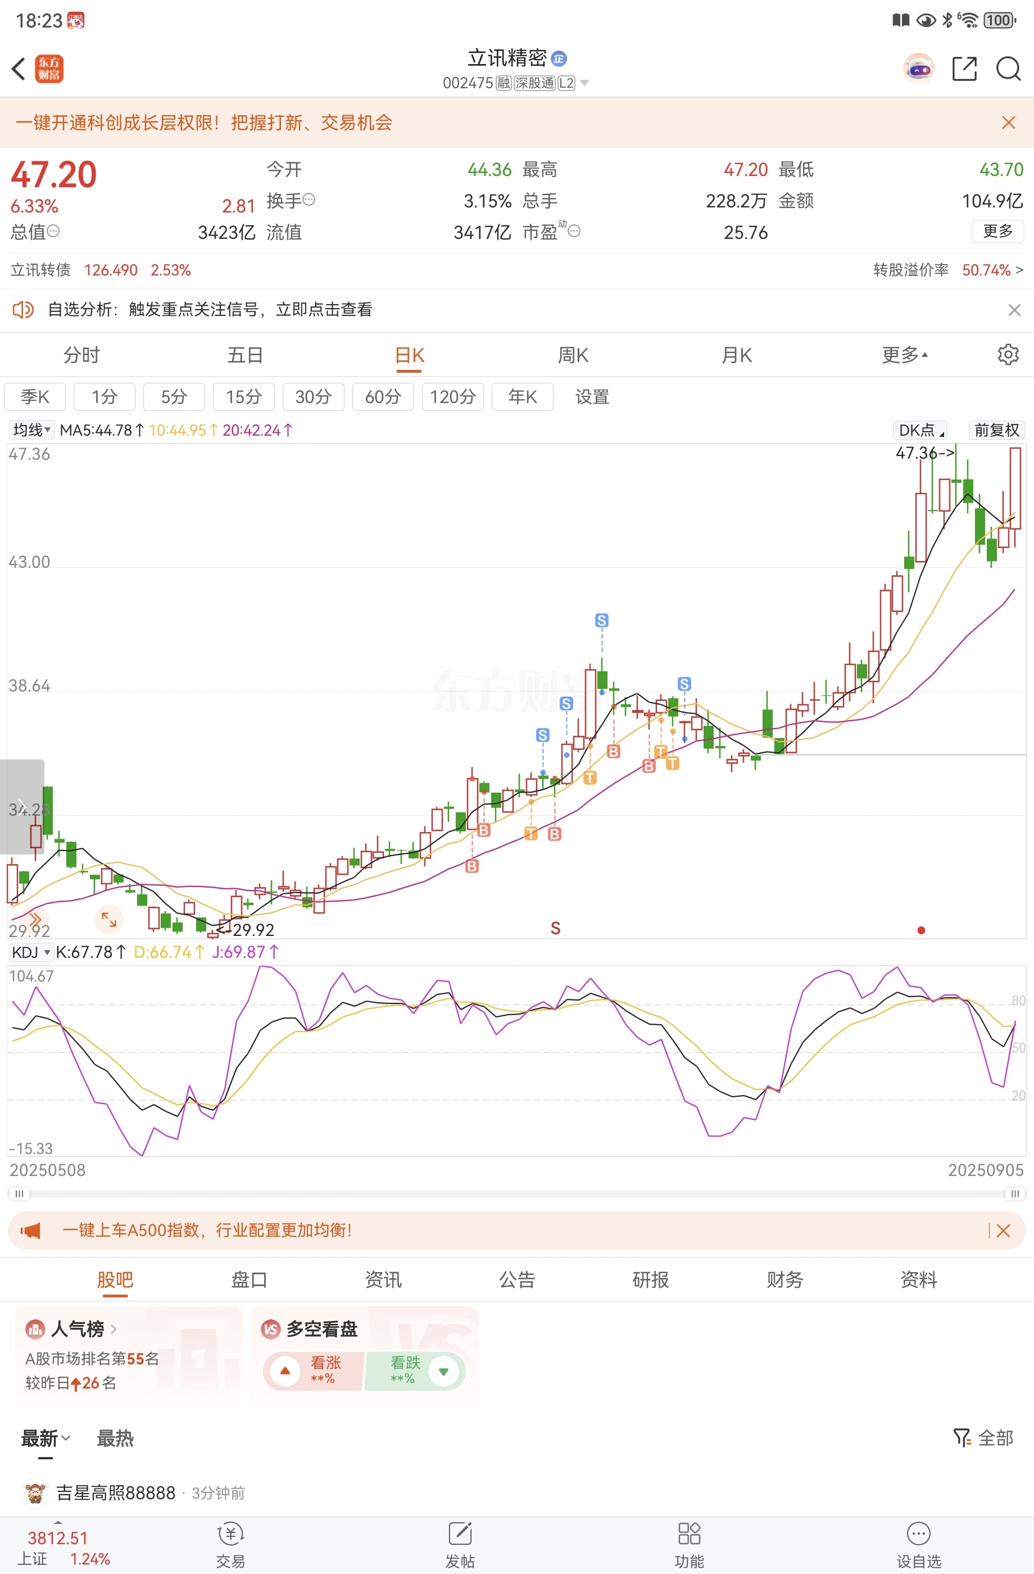
Task: Switch to the 公告 tab
Action: 517,1279
